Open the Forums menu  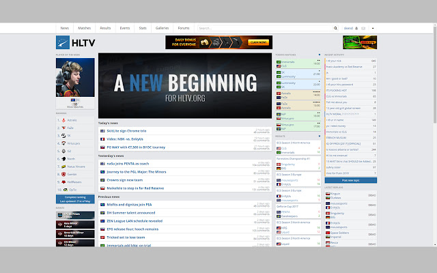[x=184, y=28]
